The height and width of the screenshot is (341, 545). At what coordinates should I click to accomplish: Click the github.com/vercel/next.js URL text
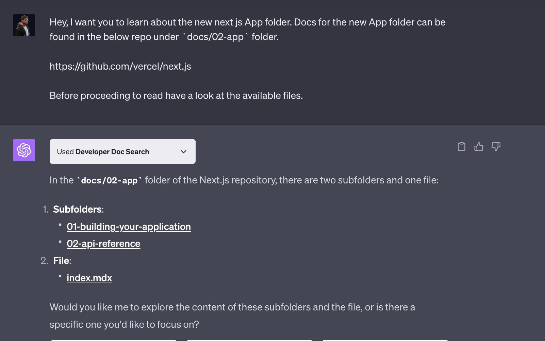coord(120,66)
